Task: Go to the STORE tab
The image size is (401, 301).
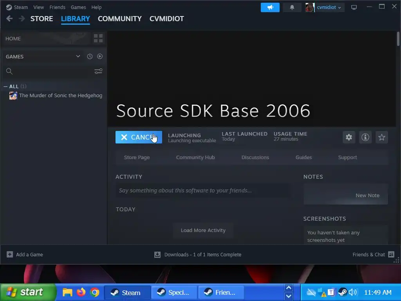Action: (x=42, y=19)
